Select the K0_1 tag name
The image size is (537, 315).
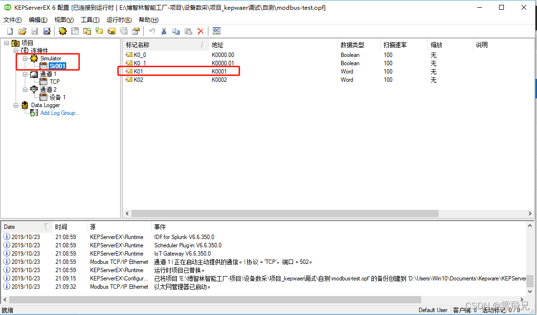pyautogui.click(x=140, y=63)
